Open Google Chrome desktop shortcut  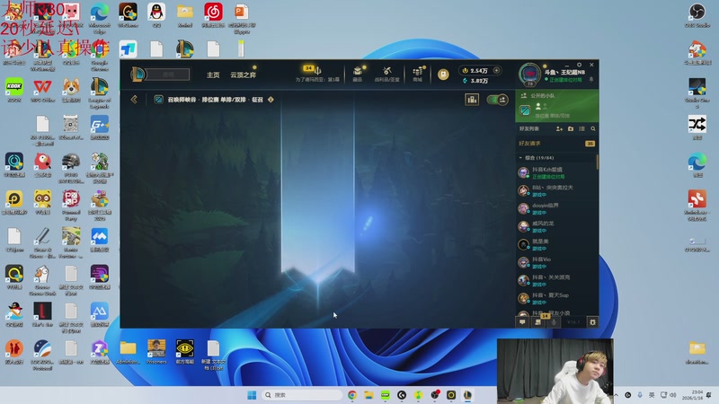click(x=100, y=56)
